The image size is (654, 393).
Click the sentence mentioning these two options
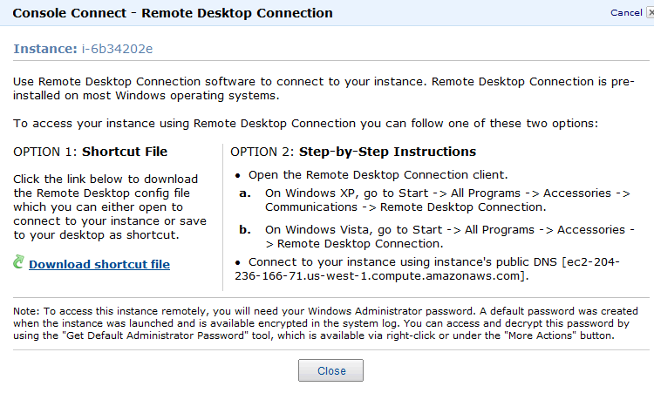pyautogui.click(x=305, y=124)
